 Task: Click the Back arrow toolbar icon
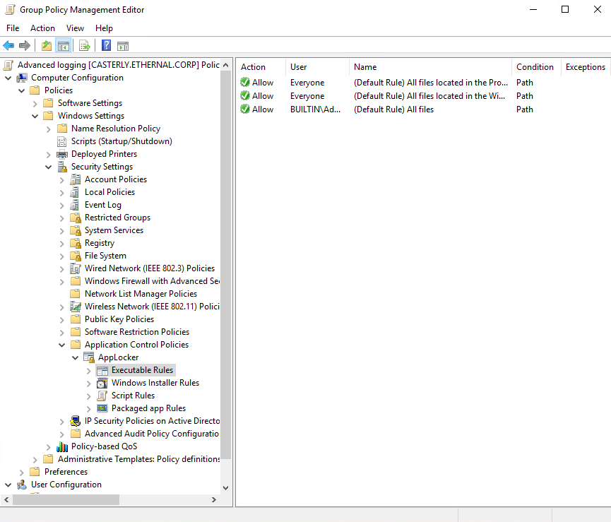[8, 46]
